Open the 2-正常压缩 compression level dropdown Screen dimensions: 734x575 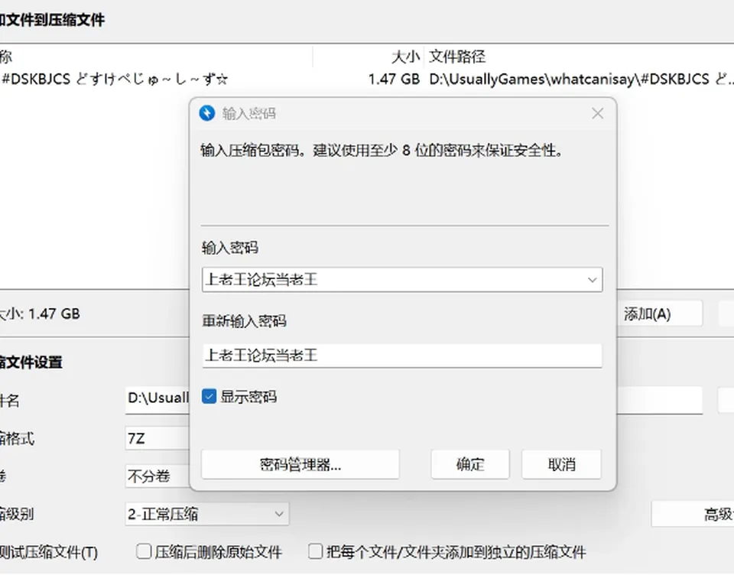coord(207,514)
